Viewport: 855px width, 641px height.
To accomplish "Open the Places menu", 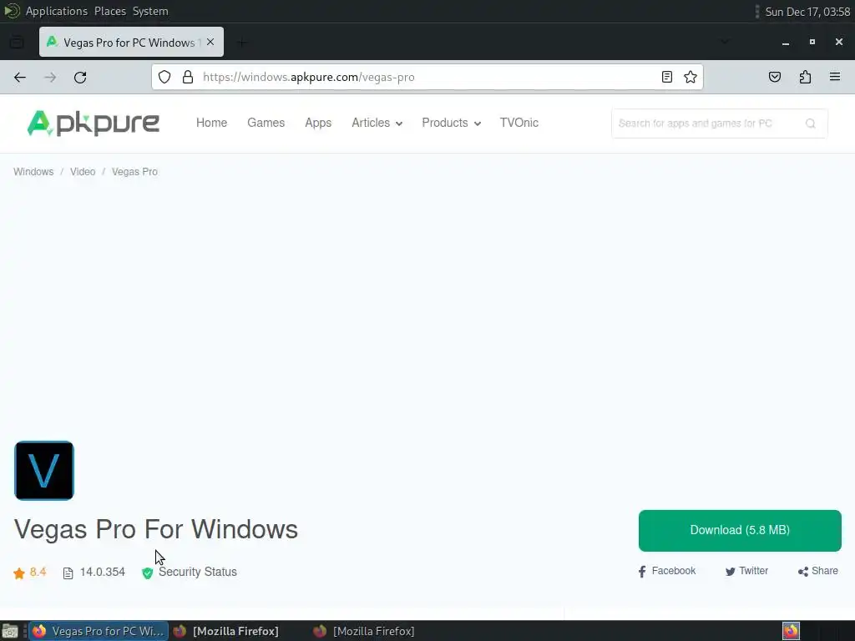I will 110,11.
